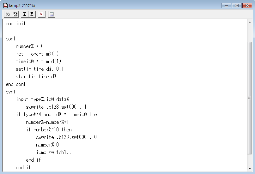Open the f() function list
The height and width of the screenshot is (174, 255).
click(x=42, y=14)
